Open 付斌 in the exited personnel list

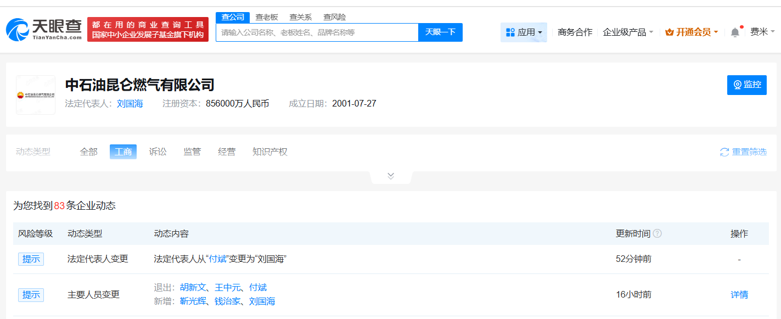(258, 287)
